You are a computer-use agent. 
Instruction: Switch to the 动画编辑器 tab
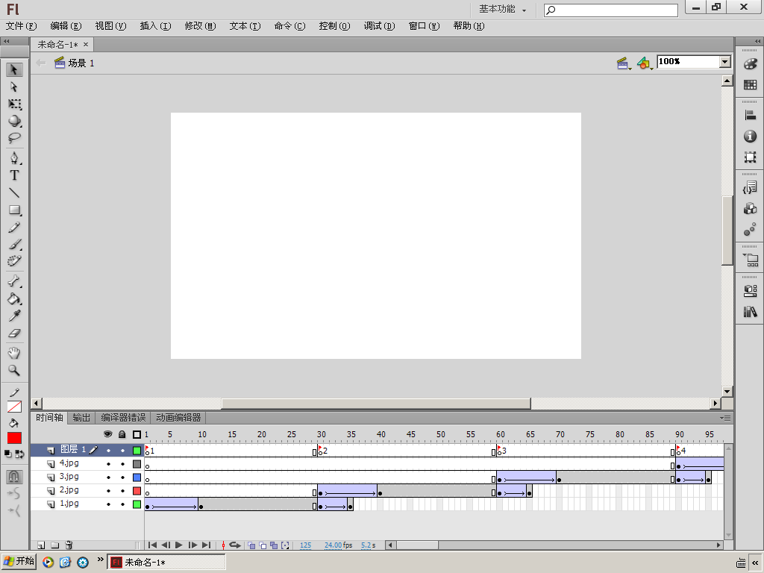[x=178, y=418]
